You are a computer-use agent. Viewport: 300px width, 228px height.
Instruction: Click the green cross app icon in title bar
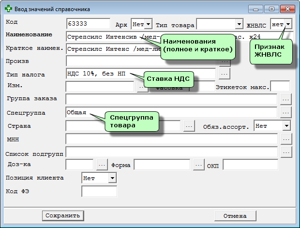point(8,9)
